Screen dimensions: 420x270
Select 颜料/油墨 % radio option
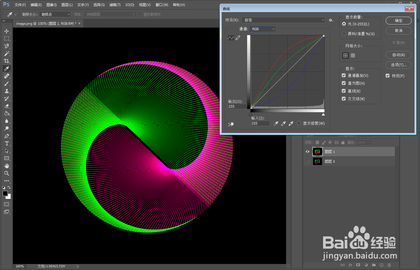pos(344,34)
